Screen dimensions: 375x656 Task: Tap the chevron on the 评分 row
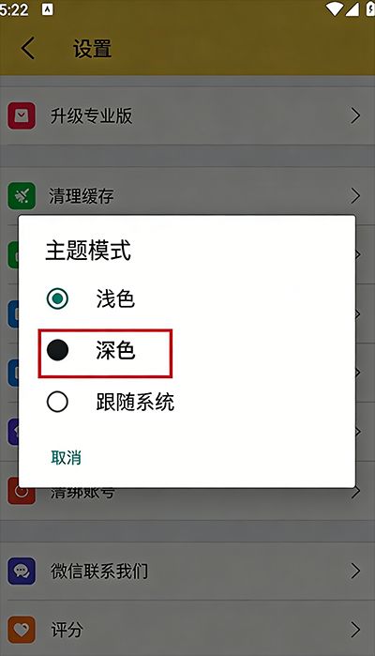355,629
